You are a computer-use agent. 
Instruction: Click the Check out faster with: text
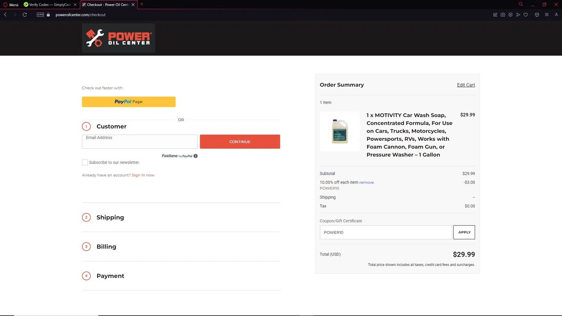point(103,88)
